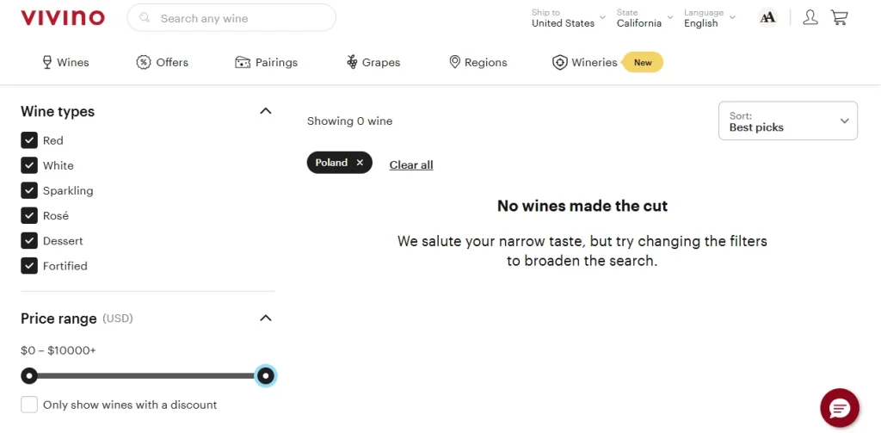The image size is (881, 433).
Task: Open the Regions menu
Action: coord(478,63)
